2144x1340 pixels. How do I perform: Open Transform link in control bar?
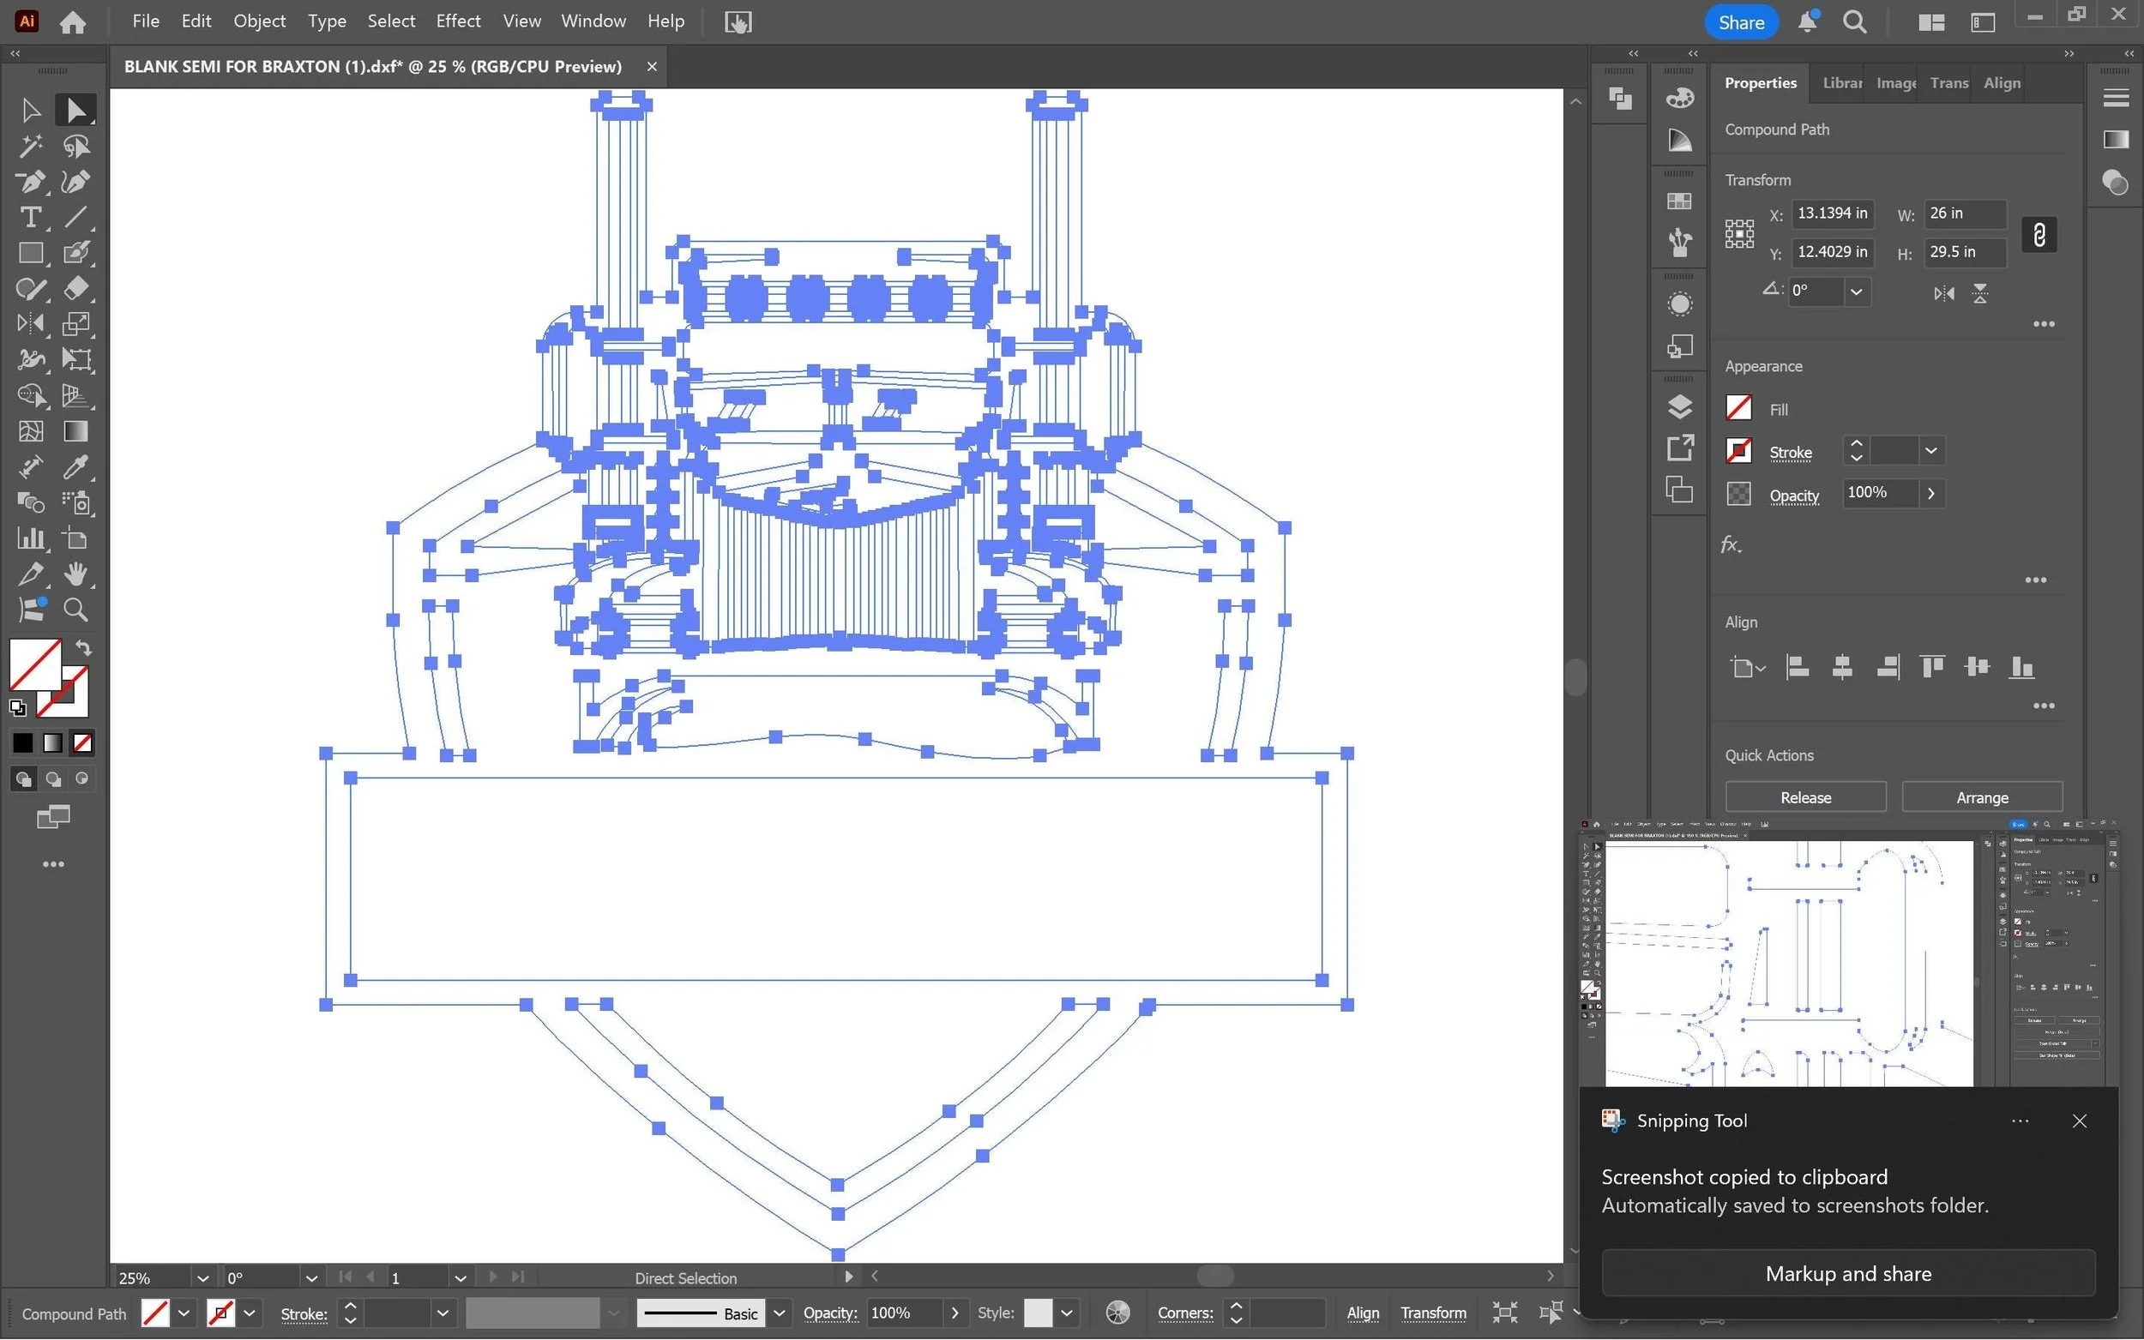1432,1313
